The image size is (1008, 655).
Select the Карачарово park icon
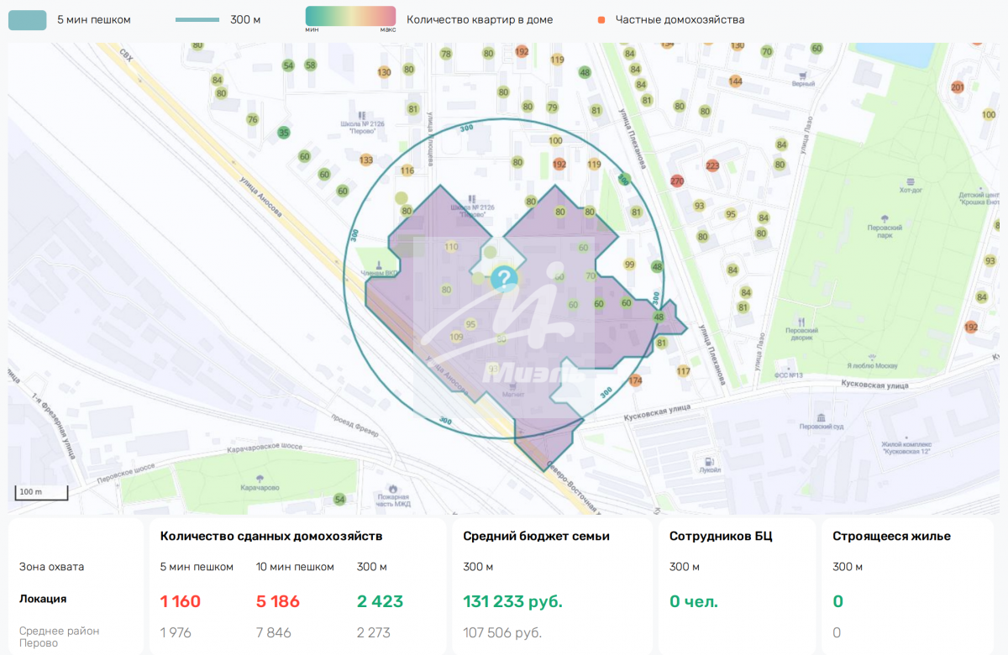click(259, 476)
